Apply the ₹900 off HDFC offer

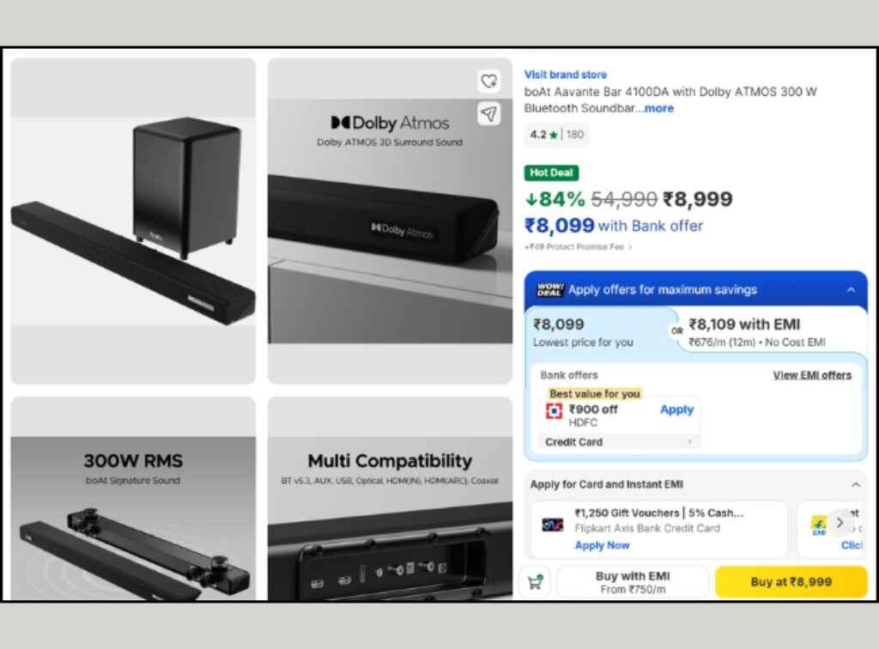(x=676, y=409)
